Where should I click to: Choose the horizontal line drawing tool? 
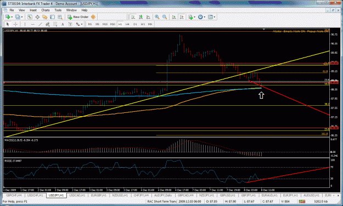[32, 24]
